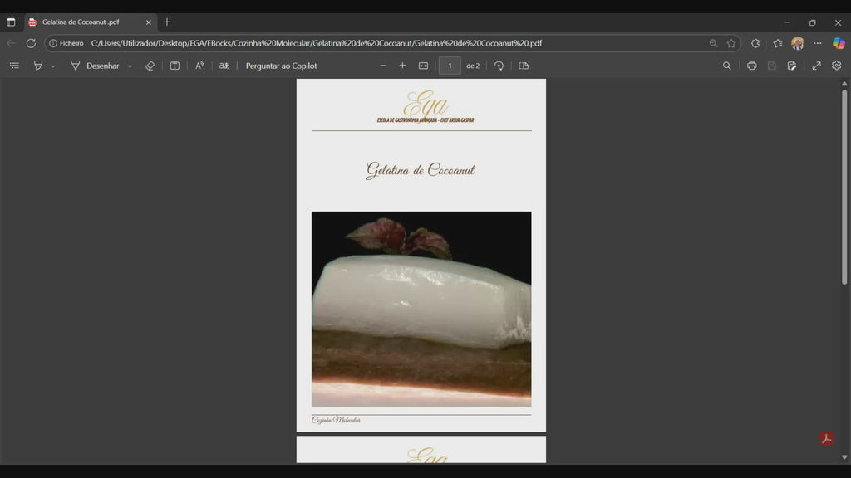Image resolution: width=851 pixels, height=478 pixels.
Task: Click Perguntar ao Copilot
Action: click(x=282, y=66)
